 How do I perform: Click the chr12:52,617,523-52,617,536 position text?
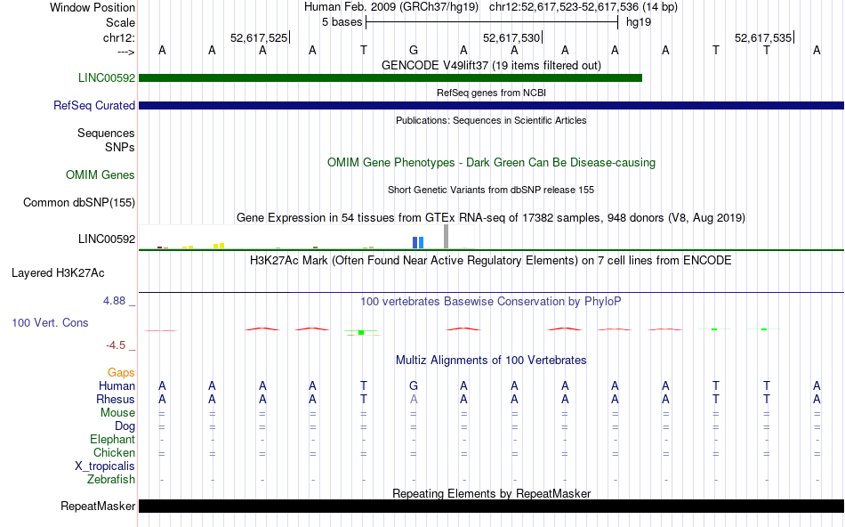[x=564, y=7]
